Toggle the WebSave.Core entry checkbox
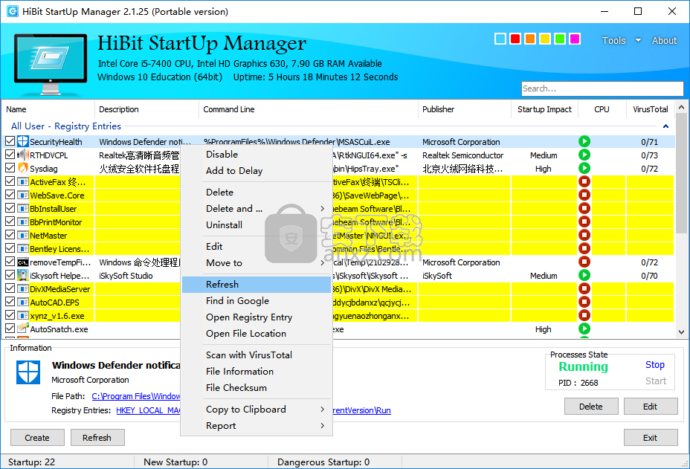This screenshot has width=690, height=469. (x=10, y=195)
